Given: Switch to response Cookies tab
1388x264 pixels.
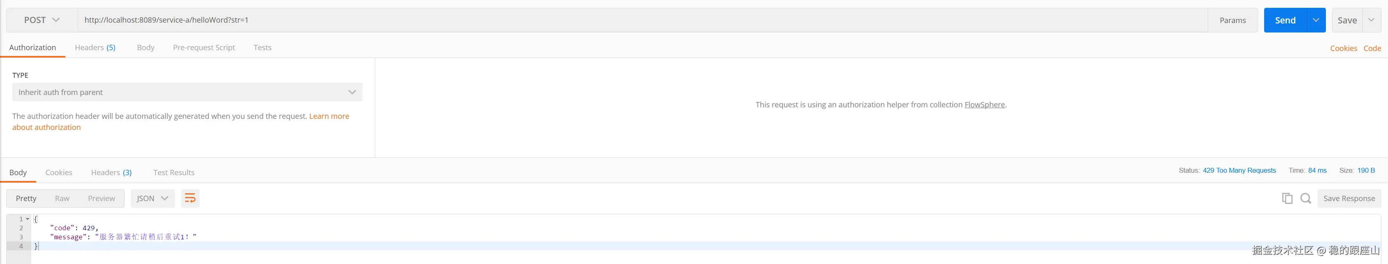Looking at the screenshot, I should click(x=59, y=172).
